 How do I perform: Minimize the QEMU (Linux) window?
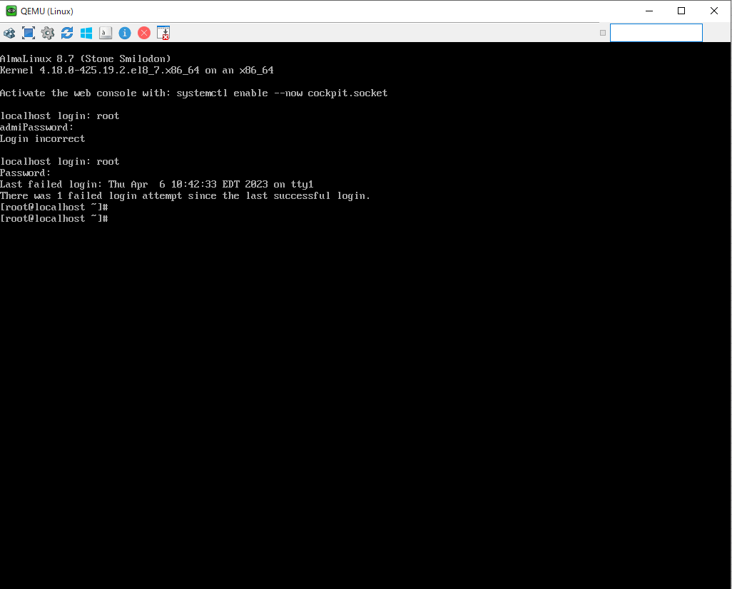[649, 11]
